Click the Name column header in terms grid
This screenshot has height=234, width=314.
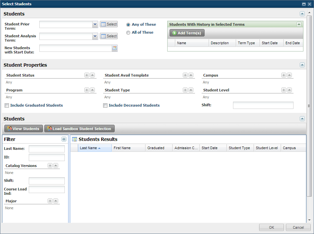point(192,43)
